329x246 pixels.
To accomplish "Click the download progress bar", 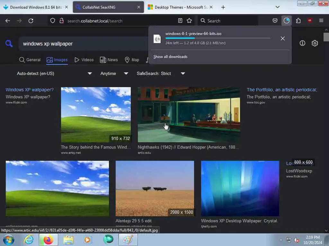I will tap(218, 38).
